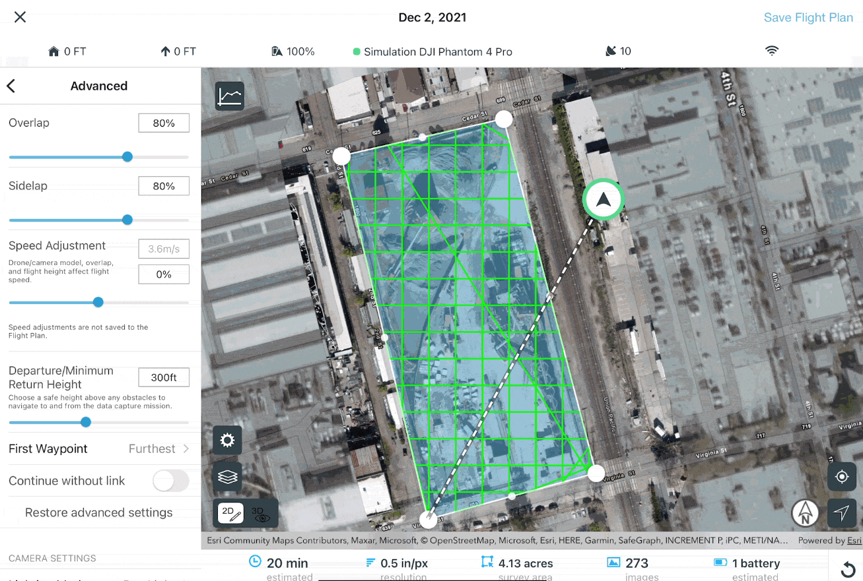Viewport: 863px width, 581px height.
Task: Open map settings gear icon
Action: pyautogui.click(x=227, y=441)
